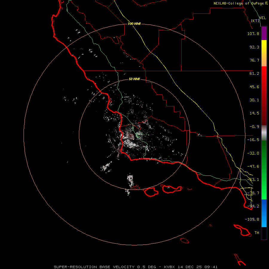Click the -47.6 legend value
Viewport: 269px width, 269px height.
253,166
